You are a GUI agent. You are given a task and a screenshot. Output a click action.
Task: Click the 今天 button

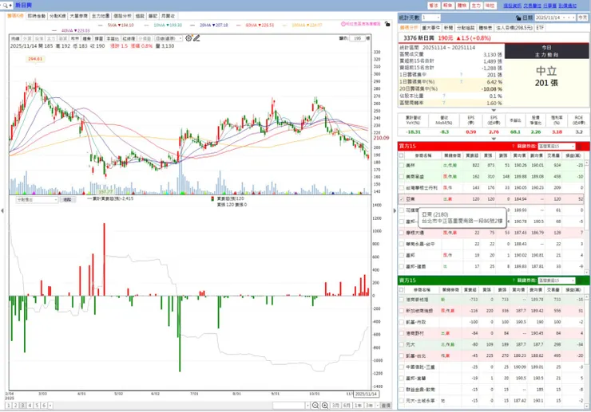(x=583, y=18)
